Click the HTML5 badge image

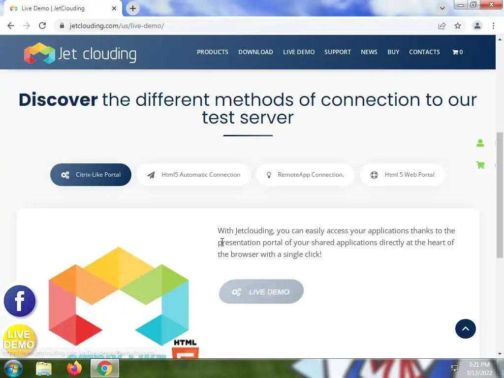click(x=186, y=349)
